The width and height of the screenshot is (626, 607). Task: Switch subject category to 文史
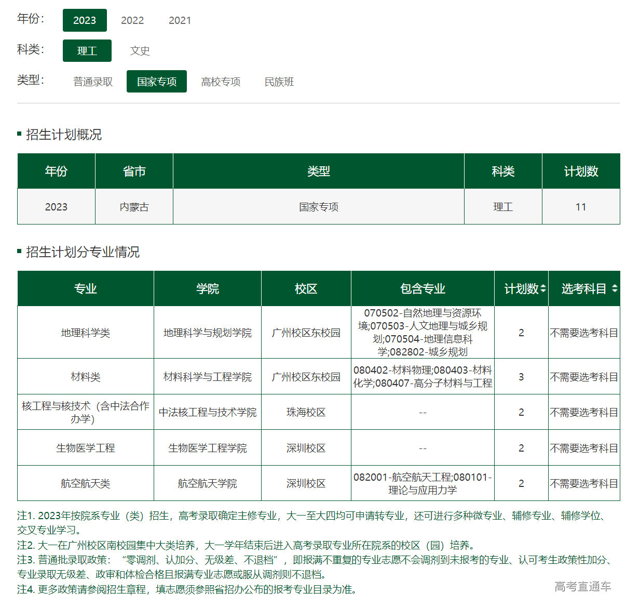pyautogui.click(x=140, y=50)
